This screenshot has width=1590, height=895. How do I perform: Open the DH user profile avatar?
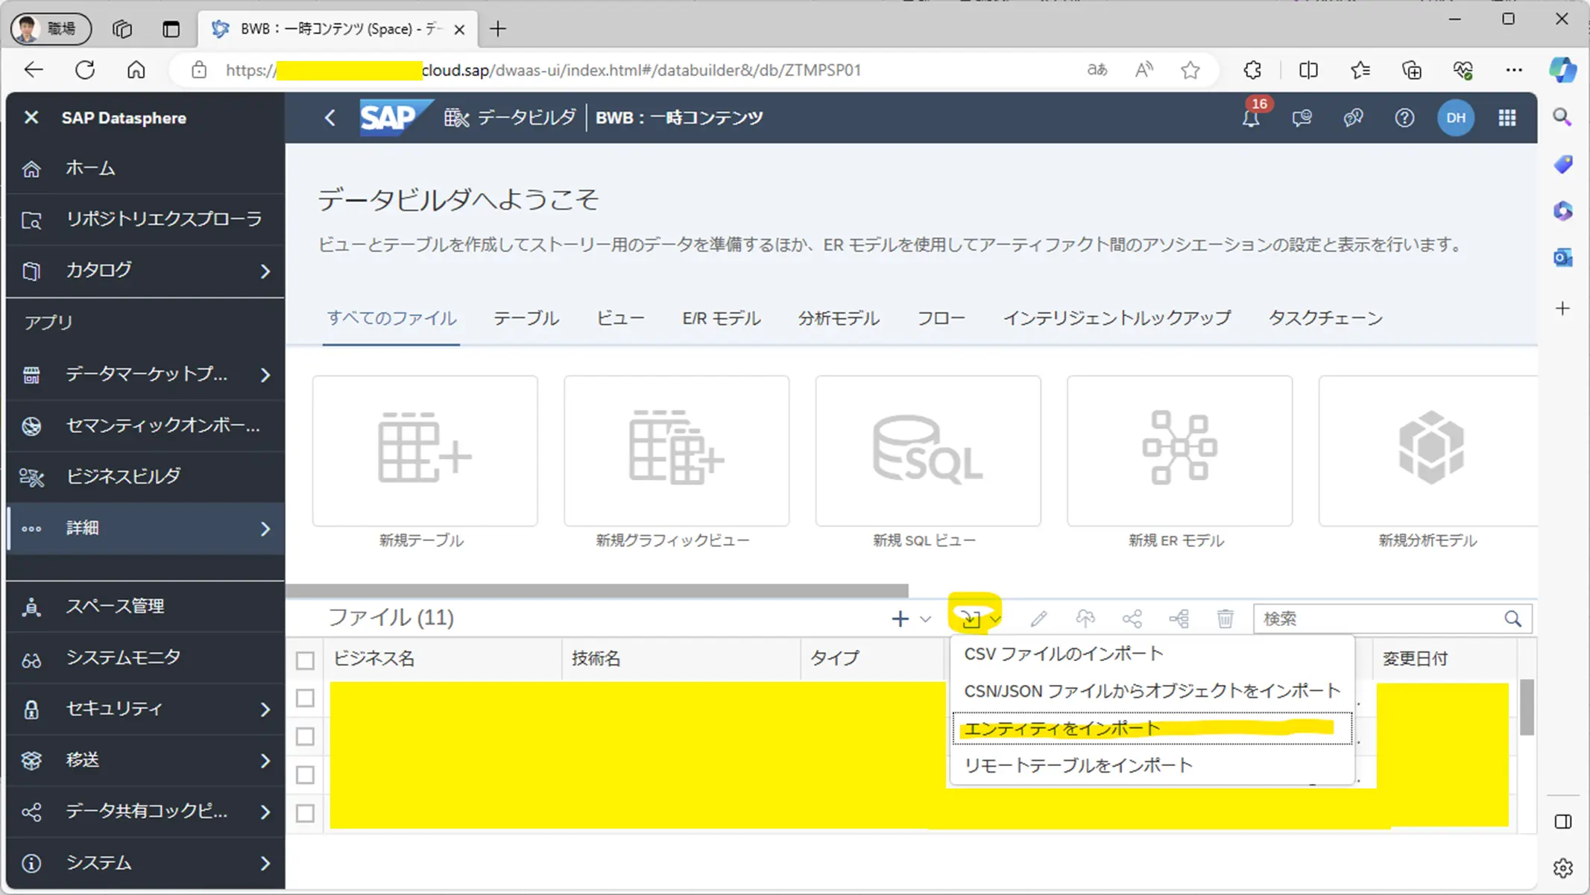click(x=1456, y=118)
